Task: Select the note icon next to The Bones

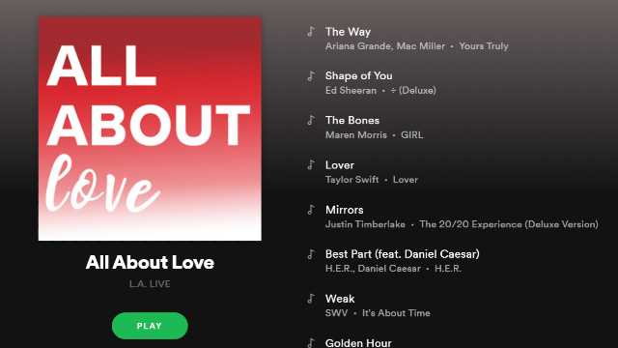Action: [x=311, y=120]
